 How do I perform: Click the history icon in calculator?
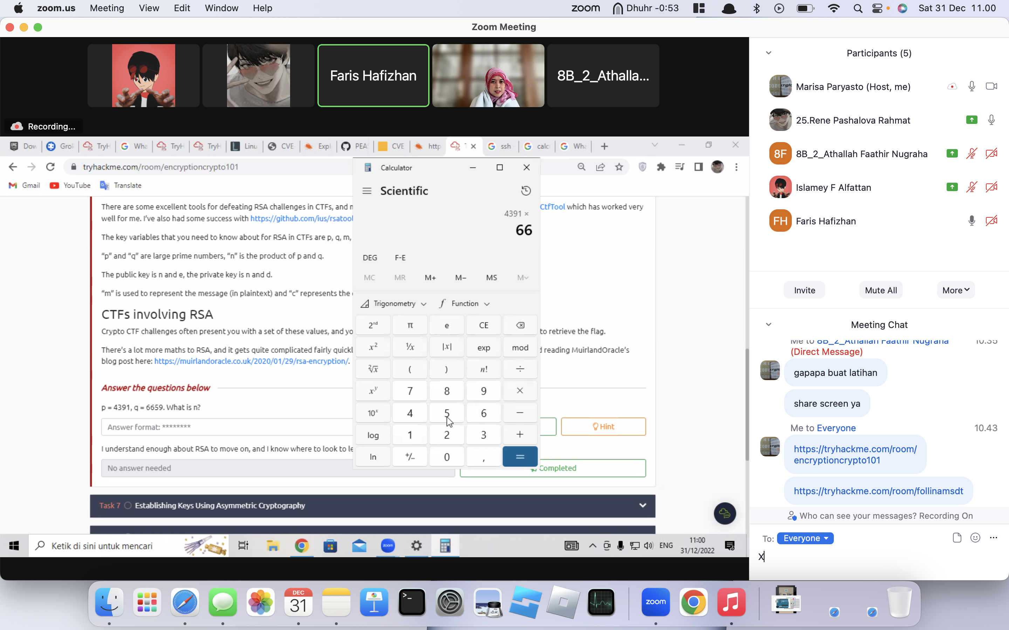[526, 191]
